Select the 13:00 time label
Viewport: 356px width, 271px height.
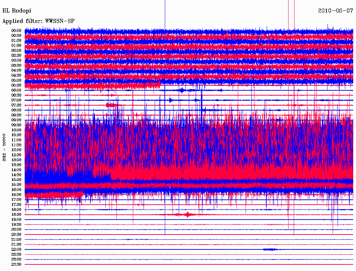coord(16,160)
